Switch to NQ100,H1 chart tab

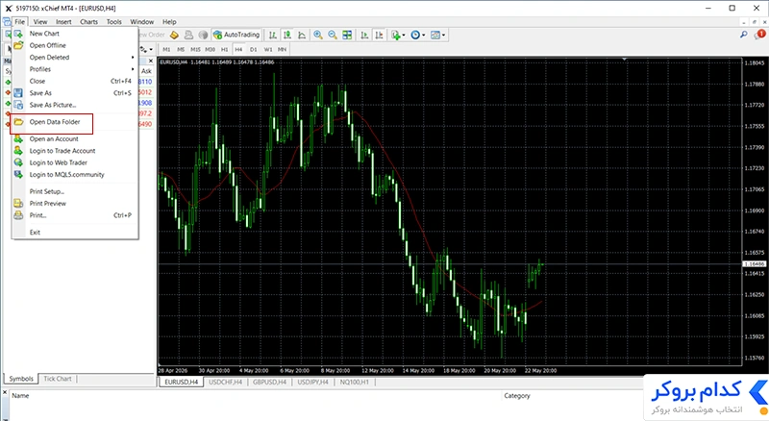[x=355, y=382]
